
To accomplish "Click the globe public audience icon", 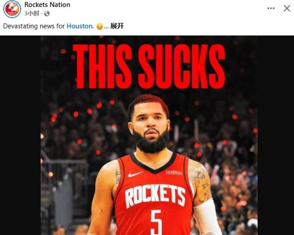I will (47, 14).
